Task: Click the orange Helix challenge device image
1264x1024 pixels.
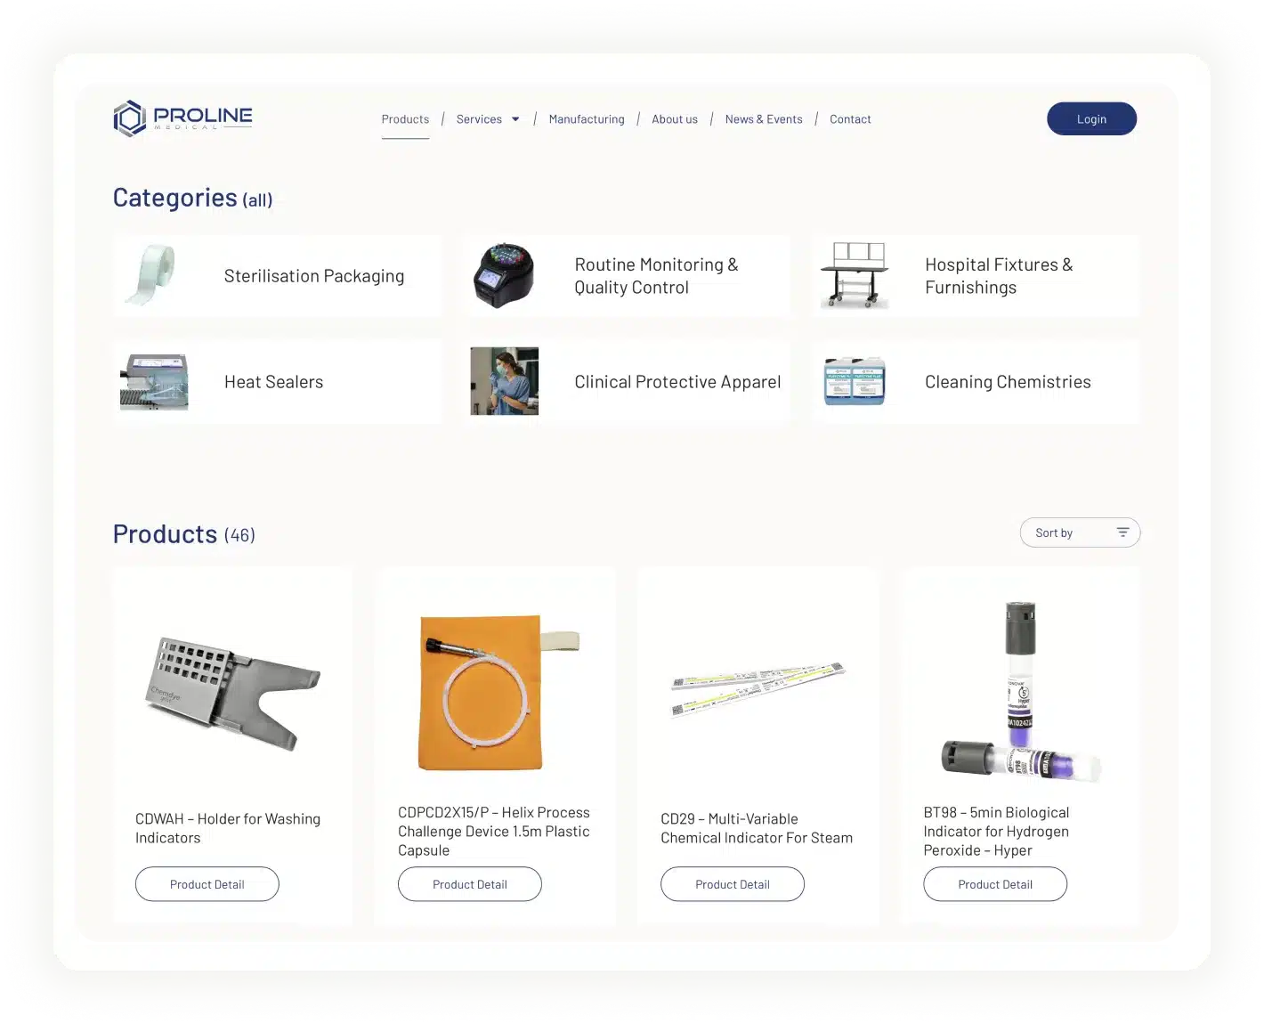Action: 498,692
